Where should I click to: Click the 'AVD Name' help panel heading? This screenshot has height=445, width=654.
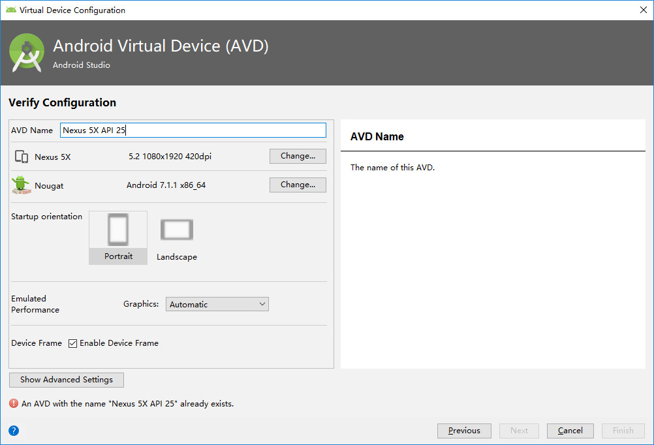(x=377, y=136)
